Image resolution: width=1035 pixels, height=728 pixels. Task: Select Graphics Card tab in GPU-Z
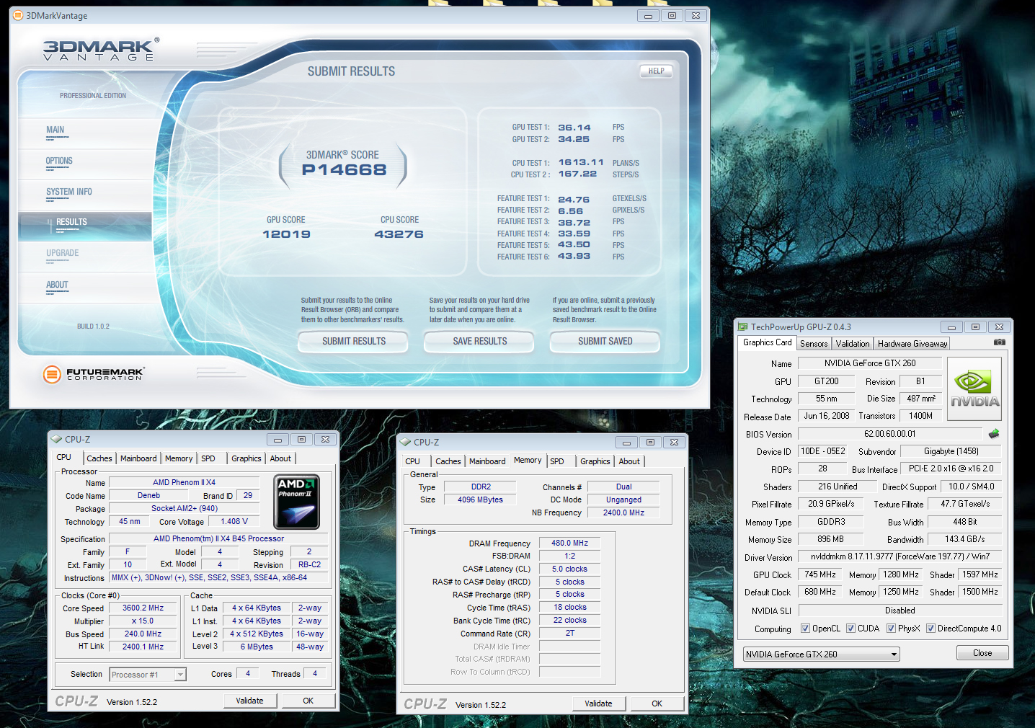767,343
